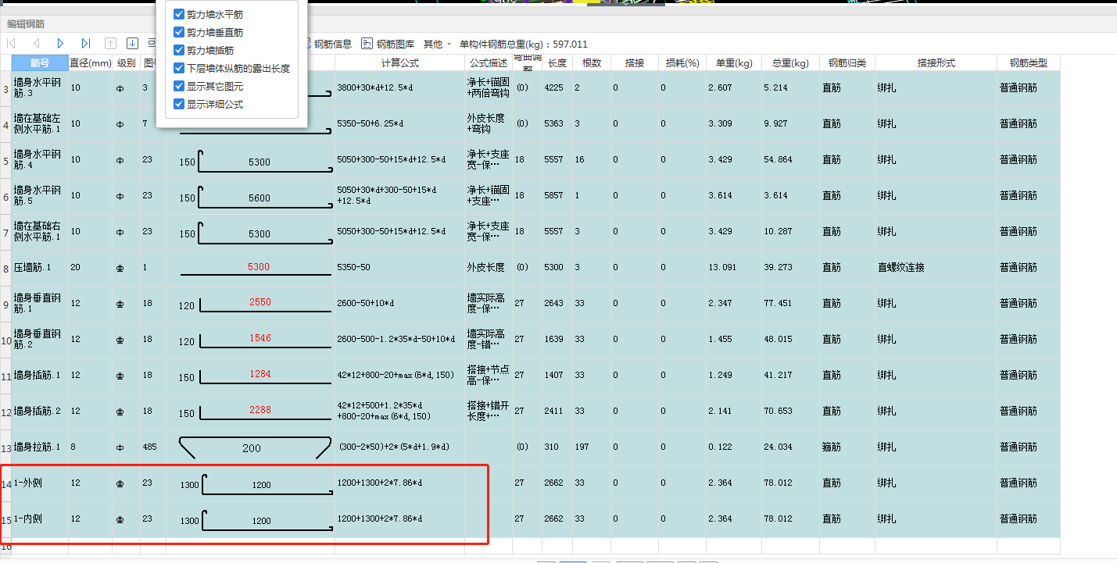
Task: Go to previous rebar record arrow
Action: pyautogui.click(x=36, y=44)
